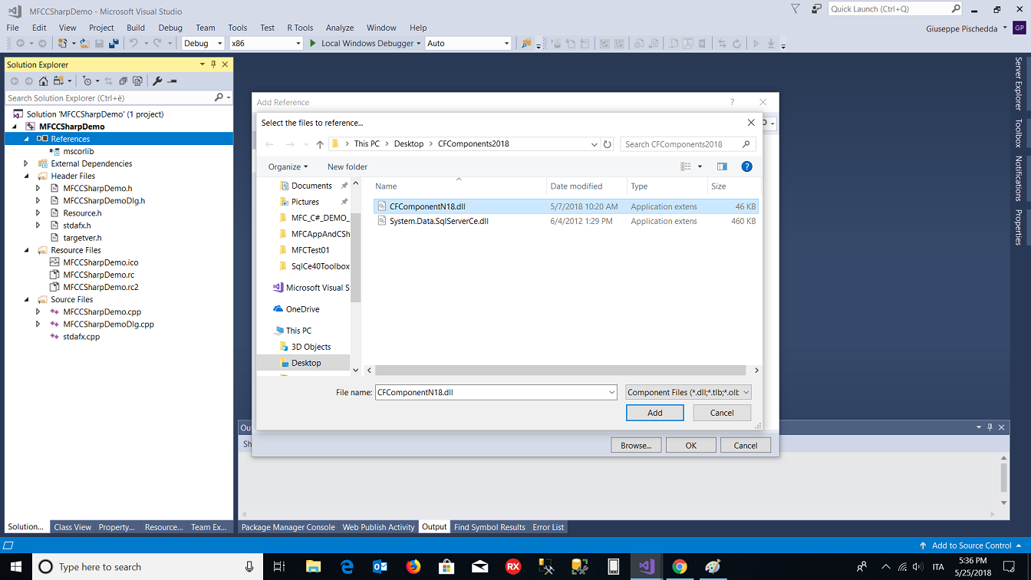The height and width of the screenshot is (580, 1031).
Task: Collapse the Header Files folder
Action: (x=26, y=176)
